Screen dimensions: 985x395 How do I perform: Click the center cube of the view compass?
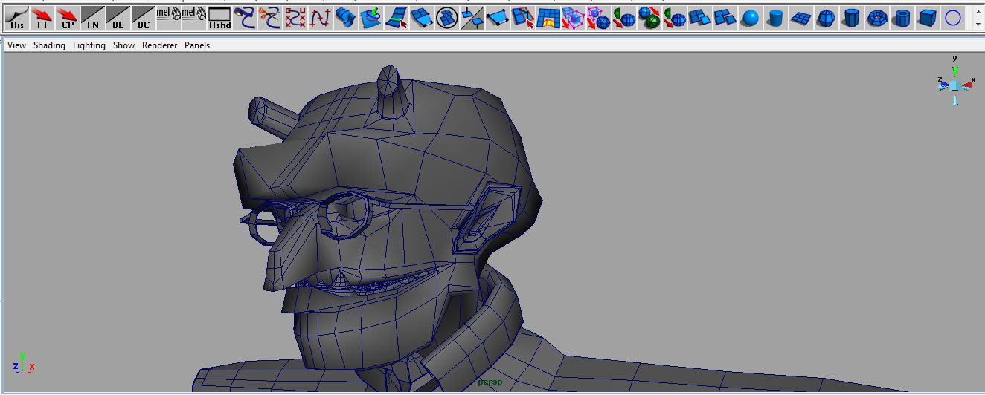[x=954, y=85]
